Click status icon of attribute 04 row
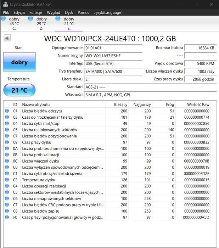This screenshot has height=248, width=219. [7, 123]
